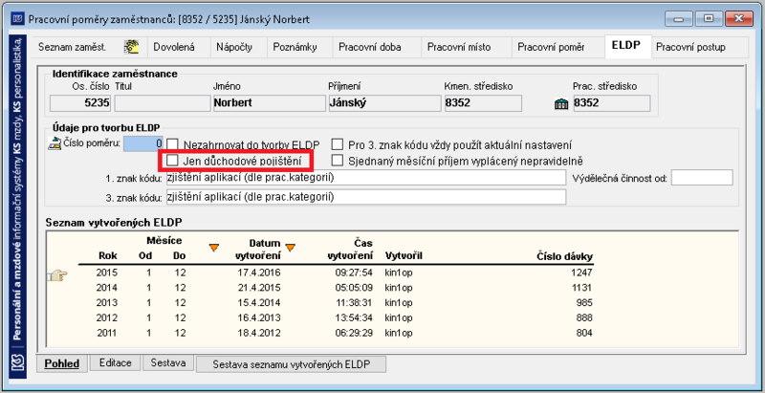
Task: Click the Sestava button
Action: pos(167,362)
